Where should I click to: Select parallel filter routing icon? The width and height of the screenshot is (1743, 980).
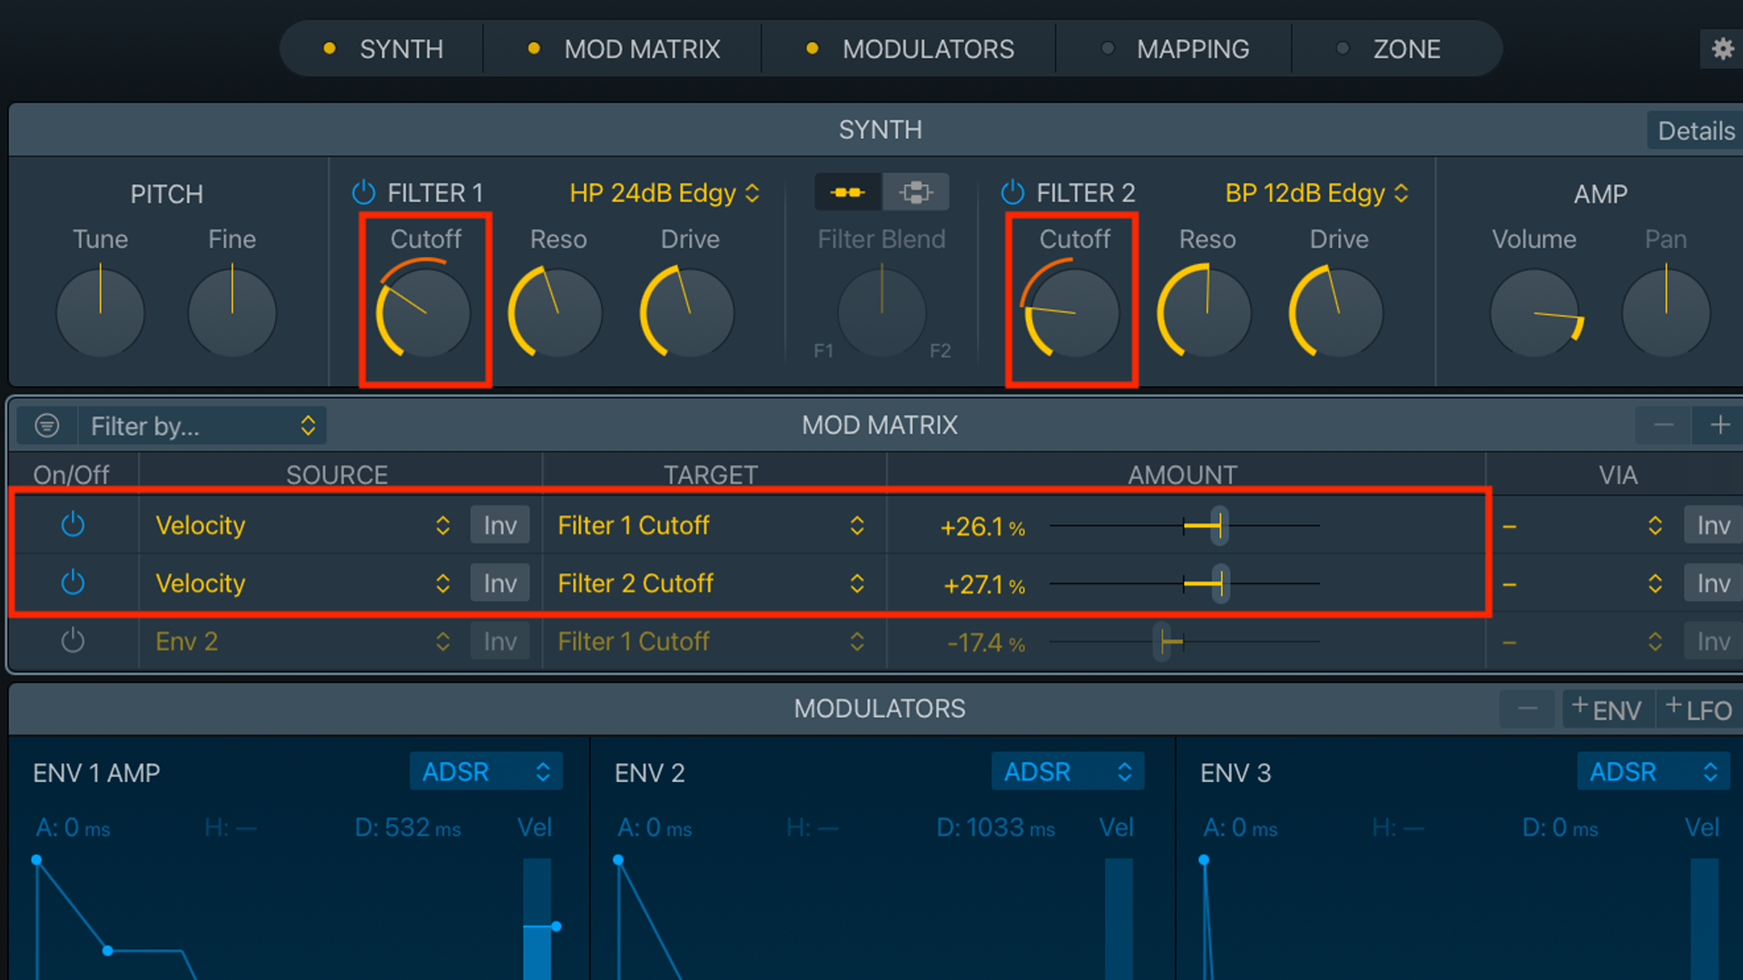point(915,192)
